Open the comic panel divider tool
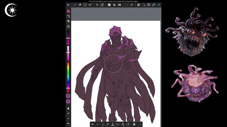Viewport: 227px width, 127px height. tap(139, 5)
